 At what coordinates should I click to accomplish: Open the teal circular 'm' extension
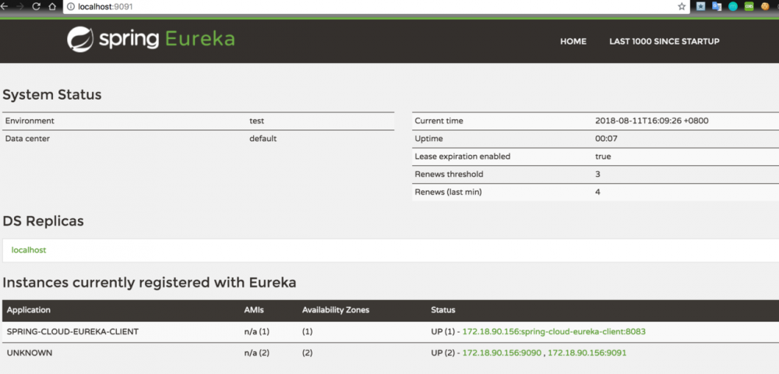[733, 6]
